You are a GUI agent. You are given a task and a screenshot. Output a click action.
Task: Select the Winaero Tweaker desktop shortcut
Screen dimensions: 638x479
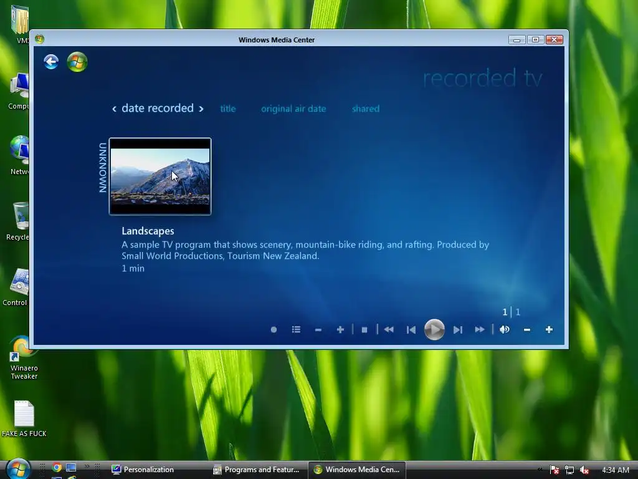click(24, 357)
